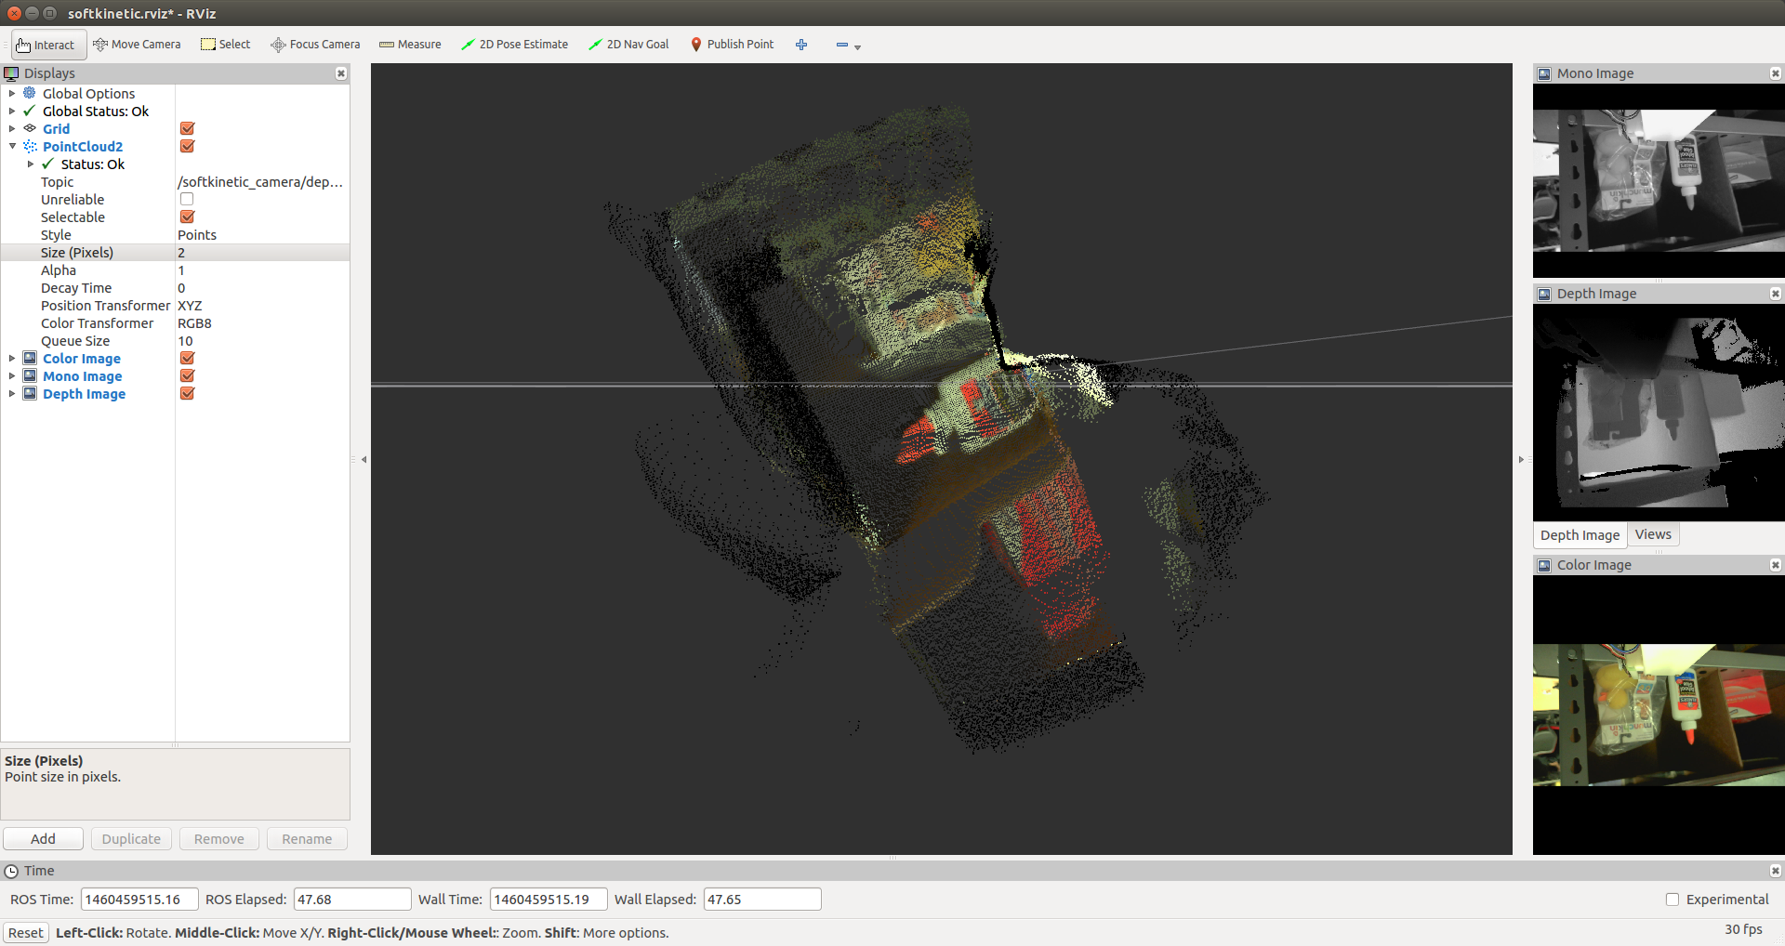1785x946 pixels.
Task: Click the Wall Elapsed field
Action: [x=762, y=900]
